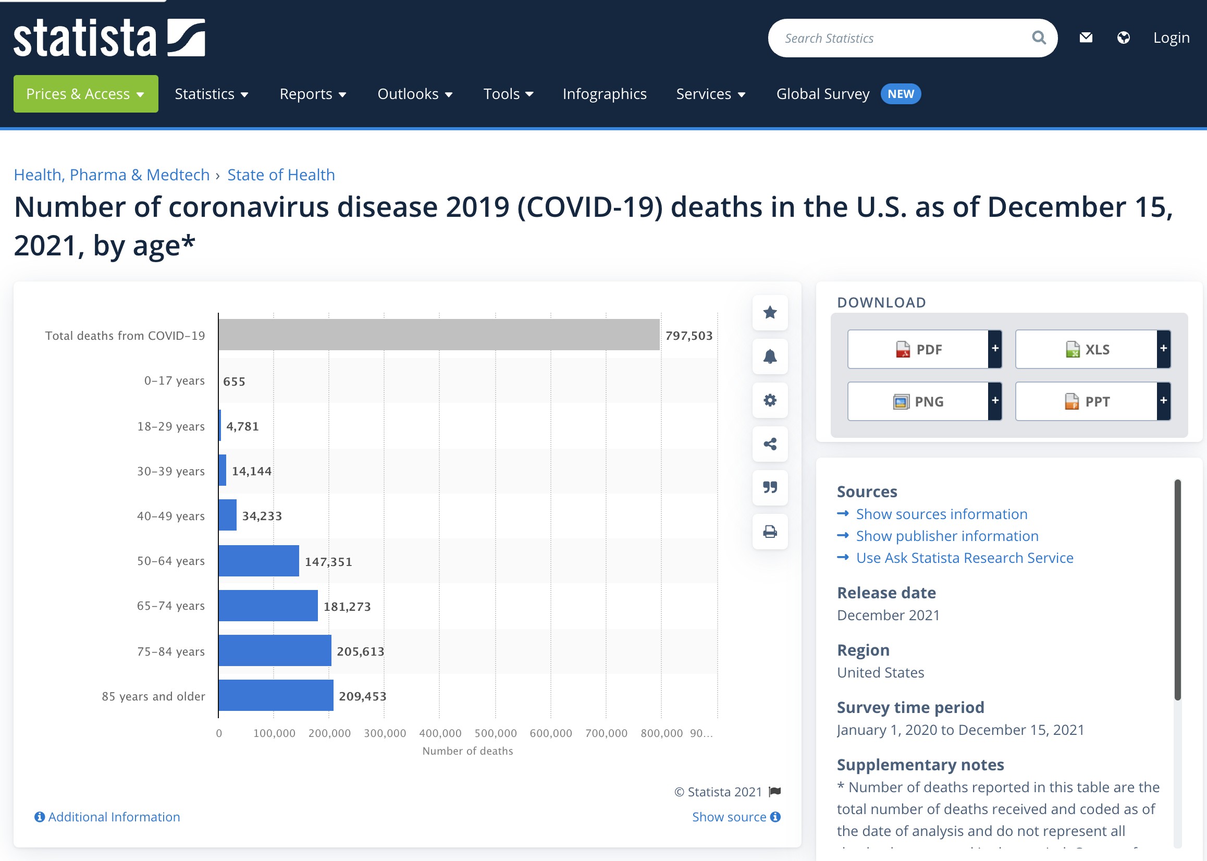The width and height of the screenshot is (1207, 861).
Task: Click the flag icon beside Statista 2021
Action: pos(775,792)
